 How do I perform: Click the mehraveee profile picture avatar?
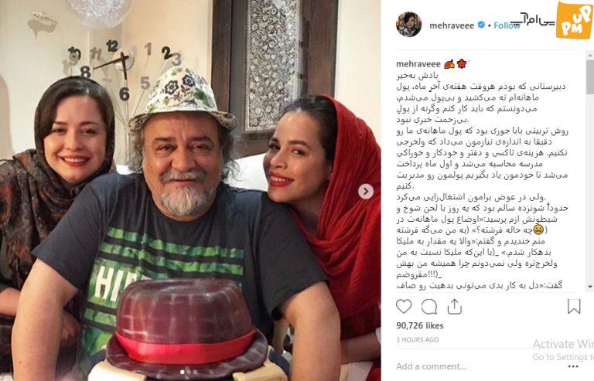(x=408, y=24)
